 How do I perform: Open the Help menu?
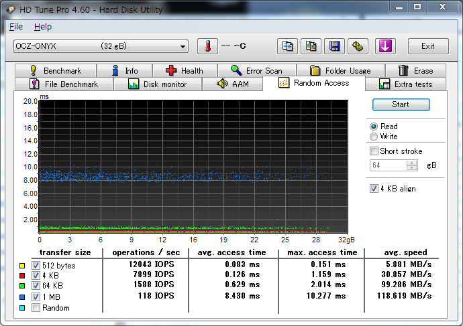[x=43, y=27]
